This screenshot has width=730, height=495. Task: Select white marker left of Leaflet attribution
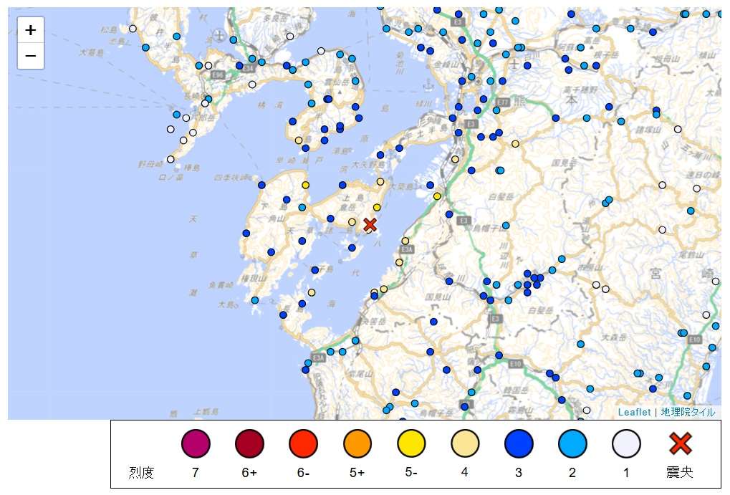pyautogui.click(x=587, y=410)
